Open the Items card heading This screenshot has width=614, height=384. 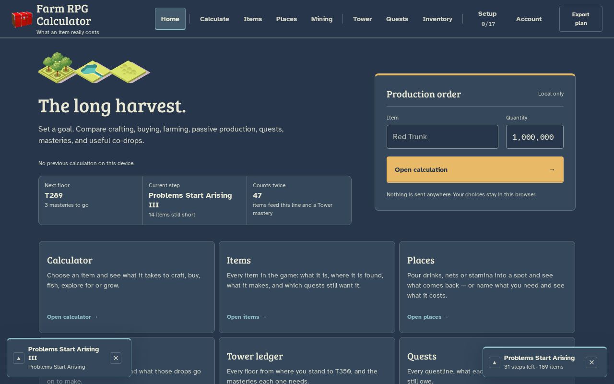pyautogui.click(x=239, y=260)
